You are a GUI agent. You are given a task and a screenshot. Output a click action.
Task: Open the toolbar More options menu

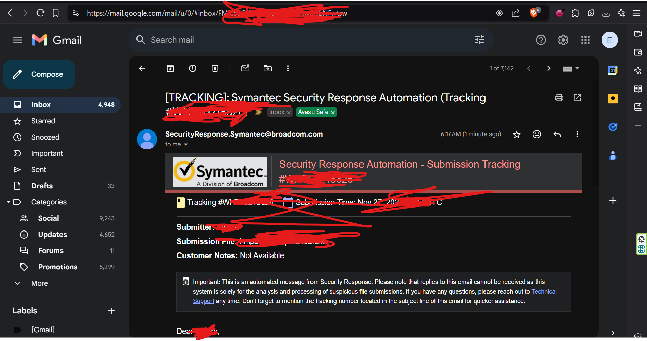click(x=288, y=68)
